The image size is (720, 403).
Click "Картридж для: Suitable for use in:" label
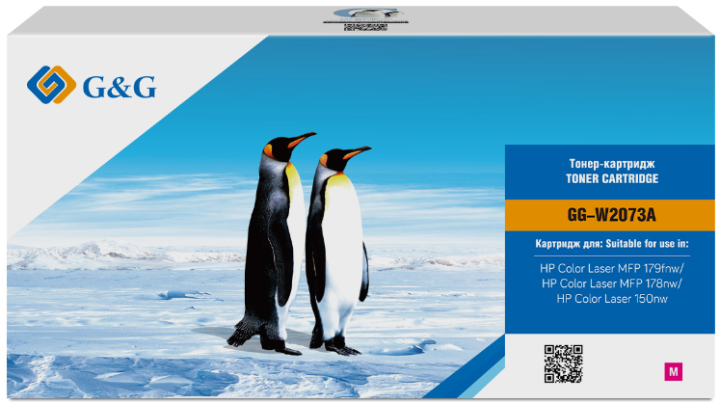612,244
